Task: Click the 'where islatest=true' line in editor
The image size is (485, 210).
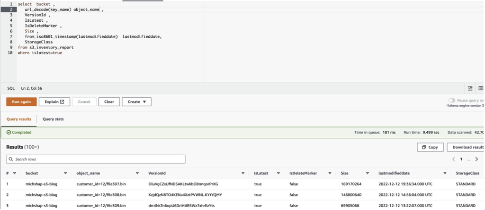Action: [x=40, y=53]
